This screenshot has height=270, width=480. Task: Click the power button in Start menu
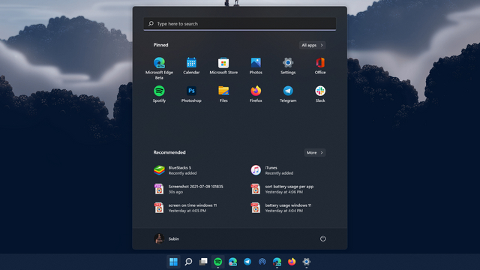click(322, 238)
